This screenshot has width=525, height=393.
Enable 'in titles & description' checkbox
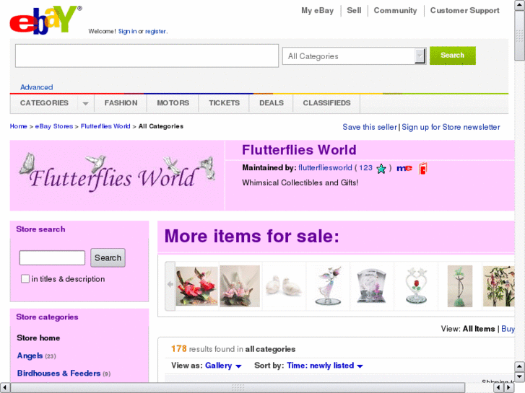[x=25, y=278]
